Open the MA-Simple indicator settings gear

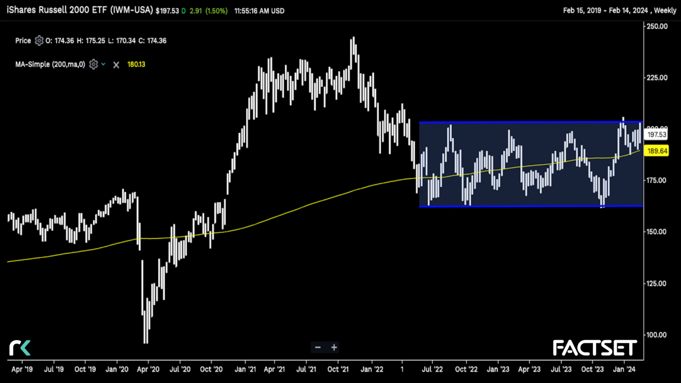(x=93, y=64)
